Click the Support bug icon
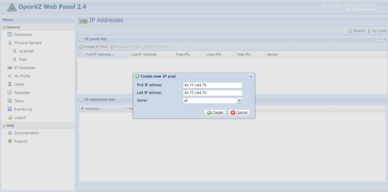 point(10,141)
